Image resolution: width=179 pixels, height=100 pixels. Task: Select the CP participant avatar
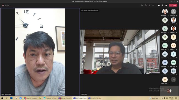[165, 20]
